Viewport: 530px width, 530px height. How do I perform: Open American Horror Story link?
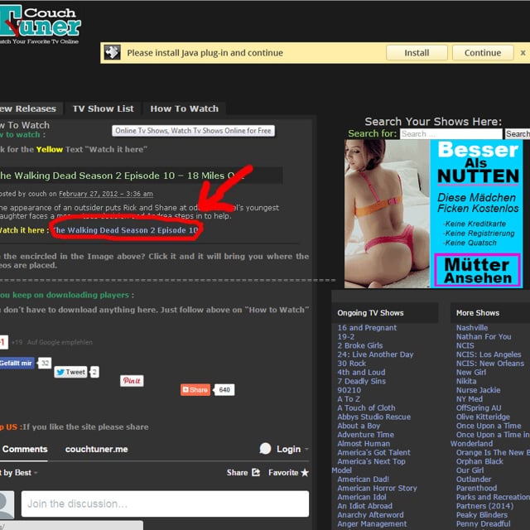pyautogui.click(x=377, y=488)
